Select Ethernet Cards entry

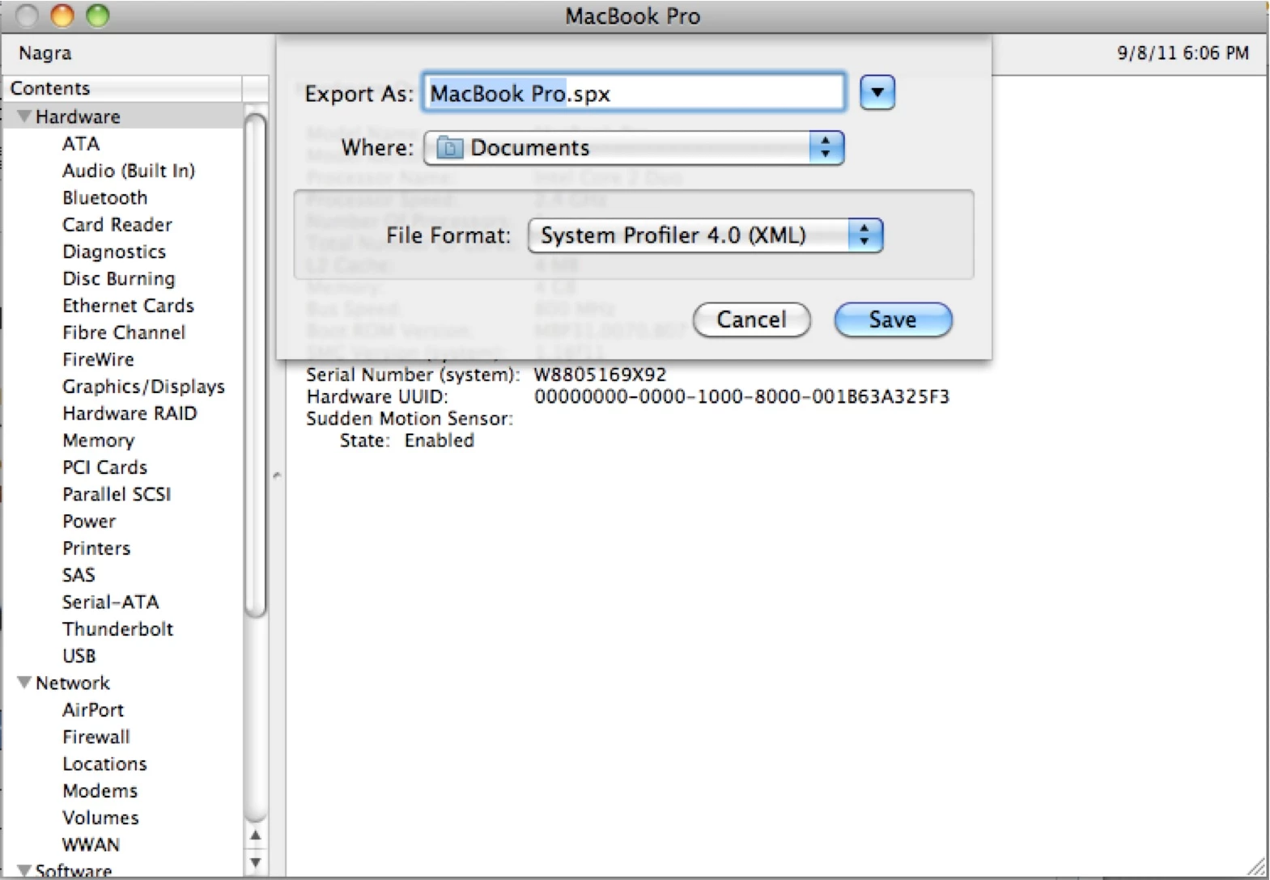(129, 306)
